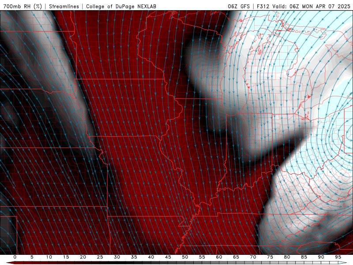Click "Valid: 06Z MON APR 07 2025" text
This screenshot has height=265, width=353.
[312, 6]
